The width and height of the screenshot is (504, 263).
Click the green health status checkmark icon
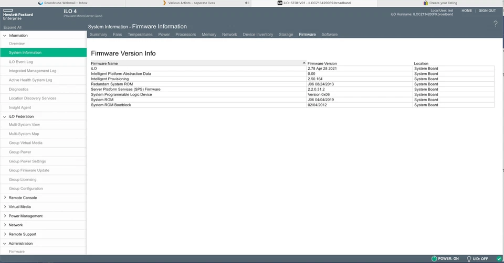coord(499,258)
